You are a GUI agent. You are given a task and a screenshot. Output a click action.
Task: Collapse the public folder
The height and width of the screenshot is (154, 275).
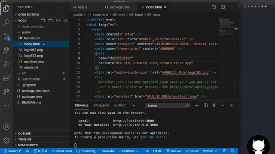click(x=41, y=33)
